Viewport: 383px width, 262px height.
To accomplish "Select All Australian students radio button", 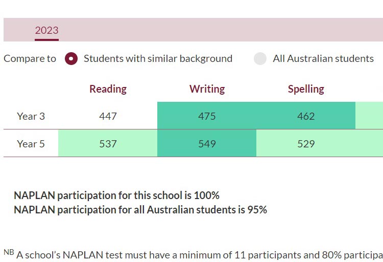I will [260, 59].
